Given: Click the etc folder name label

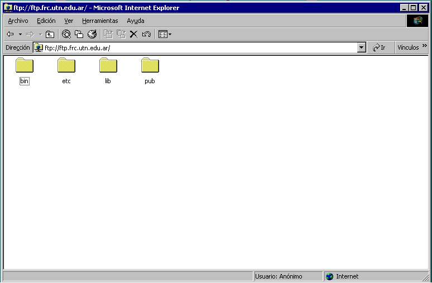Looking at the screenshot, I should 66,81.
